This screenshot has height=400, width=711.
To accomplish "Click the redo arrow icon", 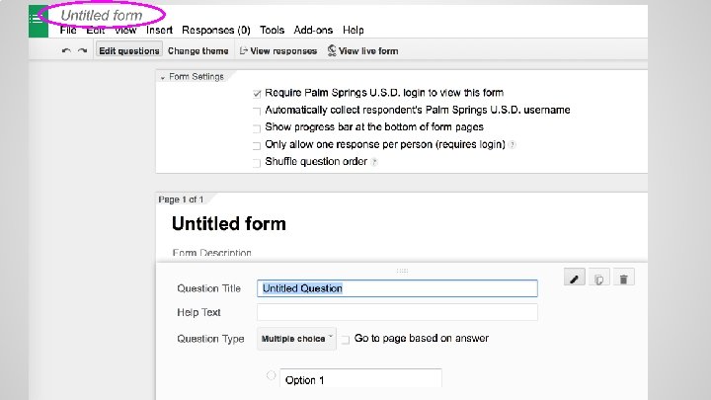I will point(82,51).
